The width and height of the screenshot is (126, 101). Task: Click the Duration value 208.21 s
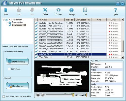(108, 67)
